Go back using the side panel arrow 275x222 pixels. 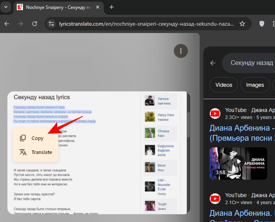[213, 63]
